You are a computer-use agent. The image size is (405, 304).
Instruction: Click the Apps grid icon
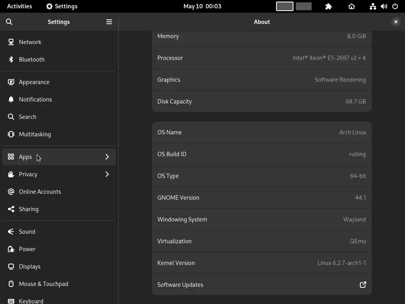click(x=11, y=157)
